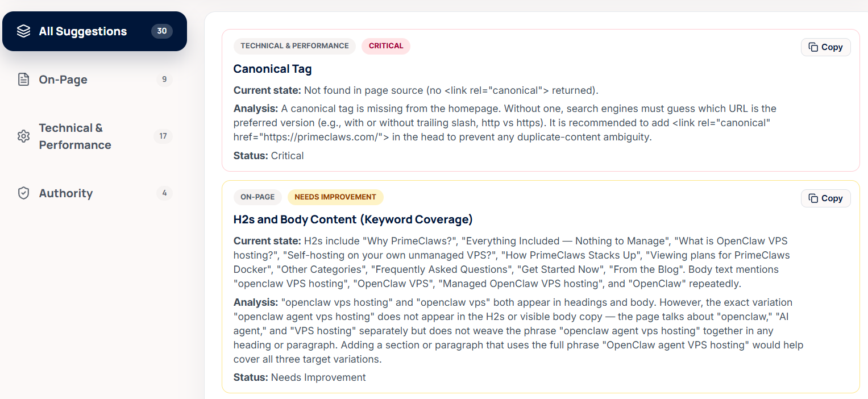The height and width of the screenshot is (399, 868).
Task: Click the H2s and Body Content heading
Action: 353,219
